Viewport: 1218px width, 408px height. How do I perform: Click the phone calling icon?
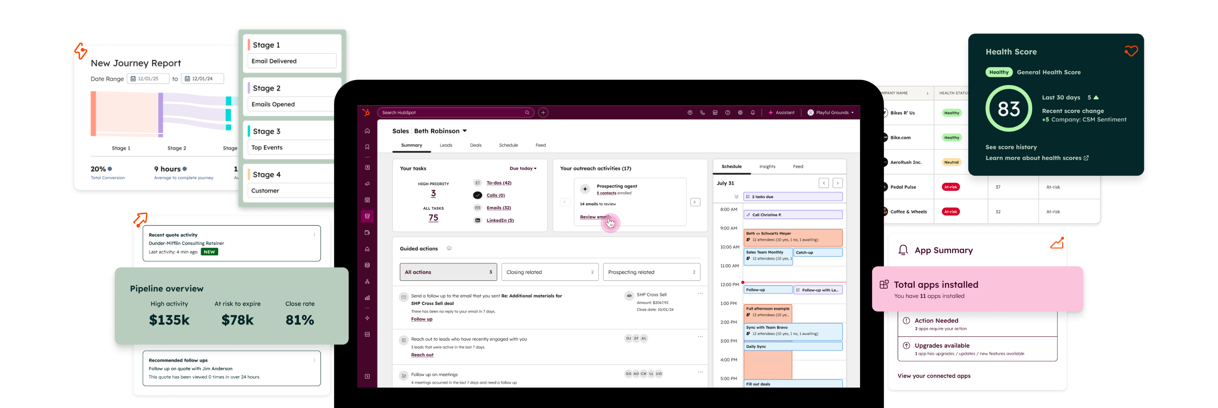pos(702,113)
